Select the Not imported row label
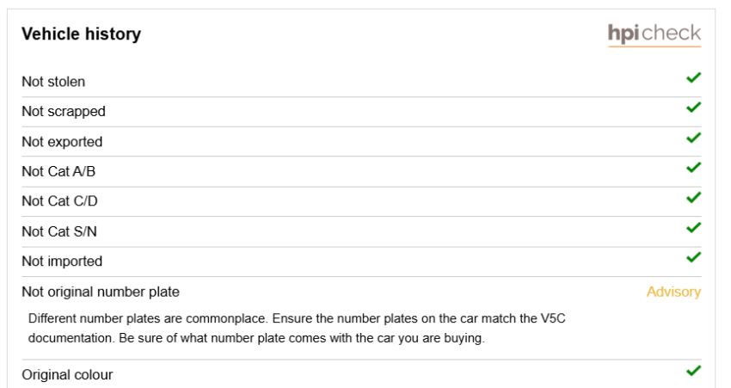The width and height of the screenshot is (731, 388). pyautogui.click(x=62, y=262)
